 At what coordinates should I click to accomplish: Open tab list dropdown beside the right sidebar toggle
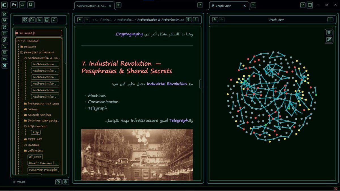pyautogui.click(x=303, y=5)
